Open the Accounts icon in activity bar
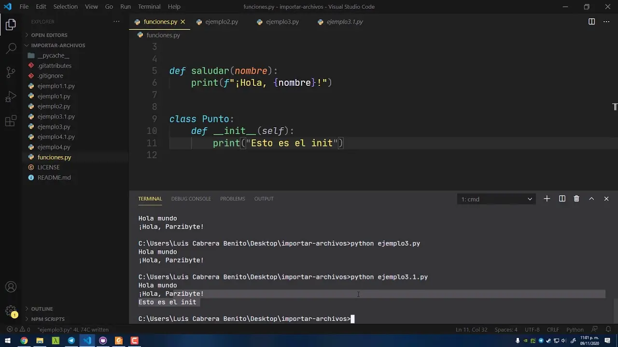 pyautogui.click(x=11, y=287)
